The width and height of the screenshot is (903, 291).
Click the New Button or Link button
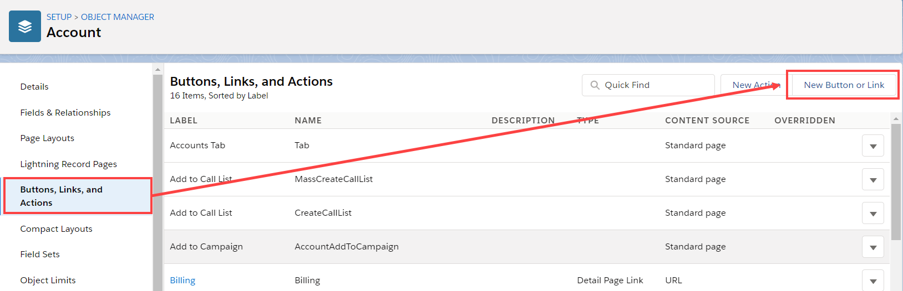click(x=844, y=85)
